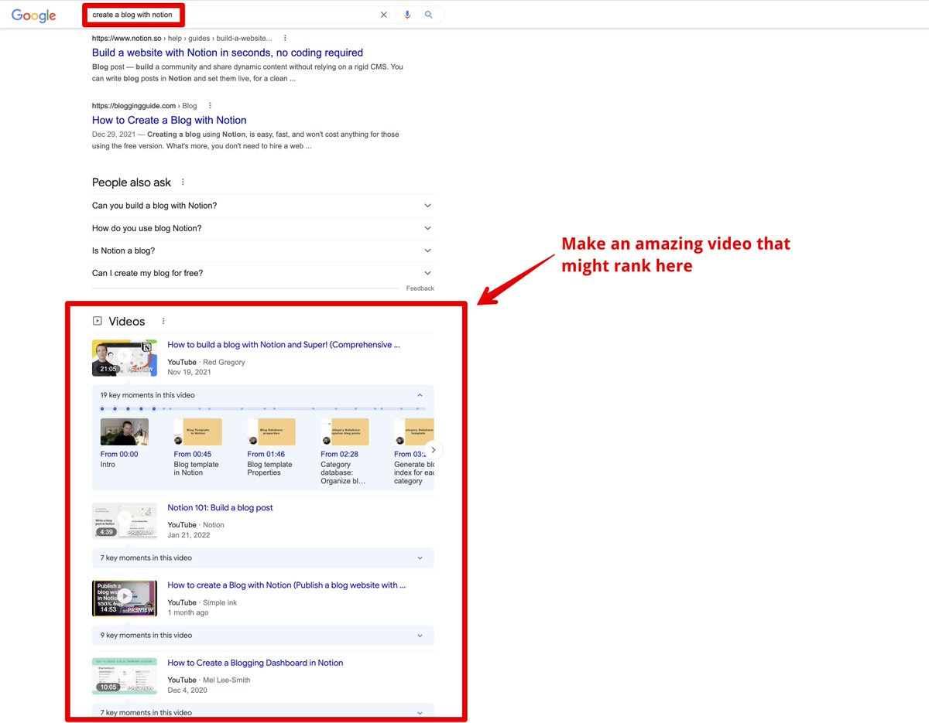This screenshot has width=929, height=723.
Task: Click the Google logo
Action: (34, 15)
